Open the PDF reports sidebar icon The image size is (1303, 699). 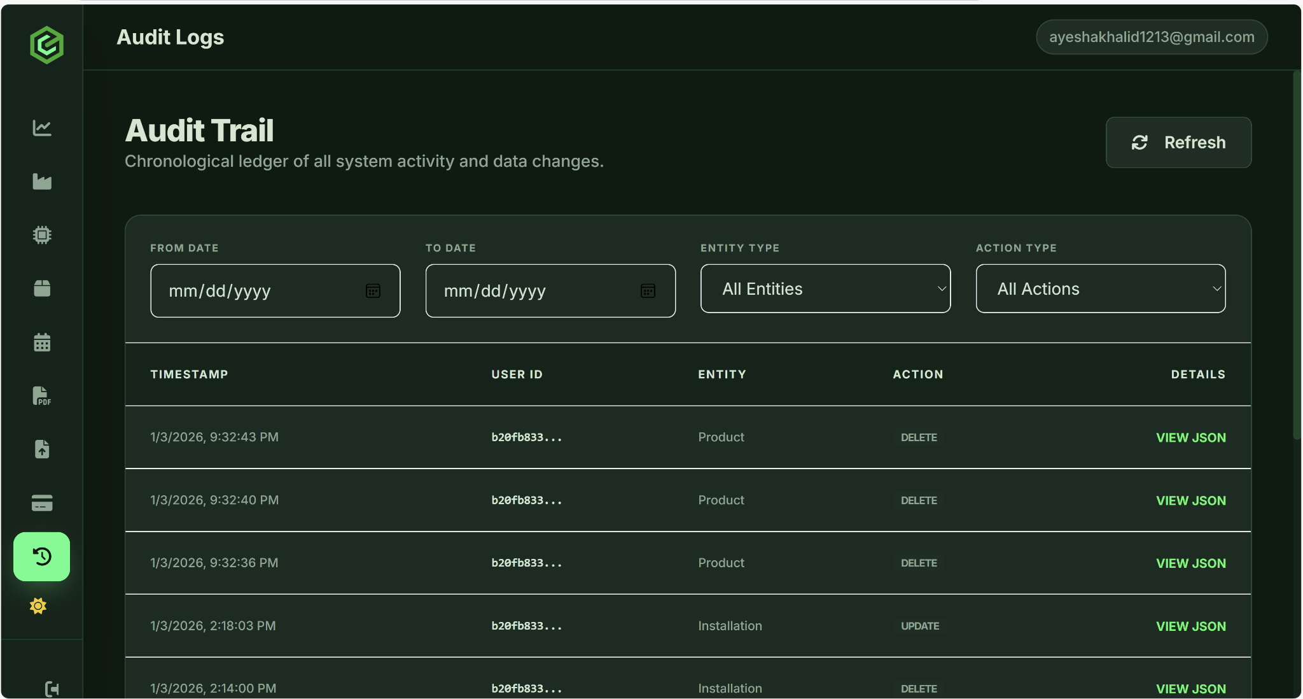click(42, 396)
